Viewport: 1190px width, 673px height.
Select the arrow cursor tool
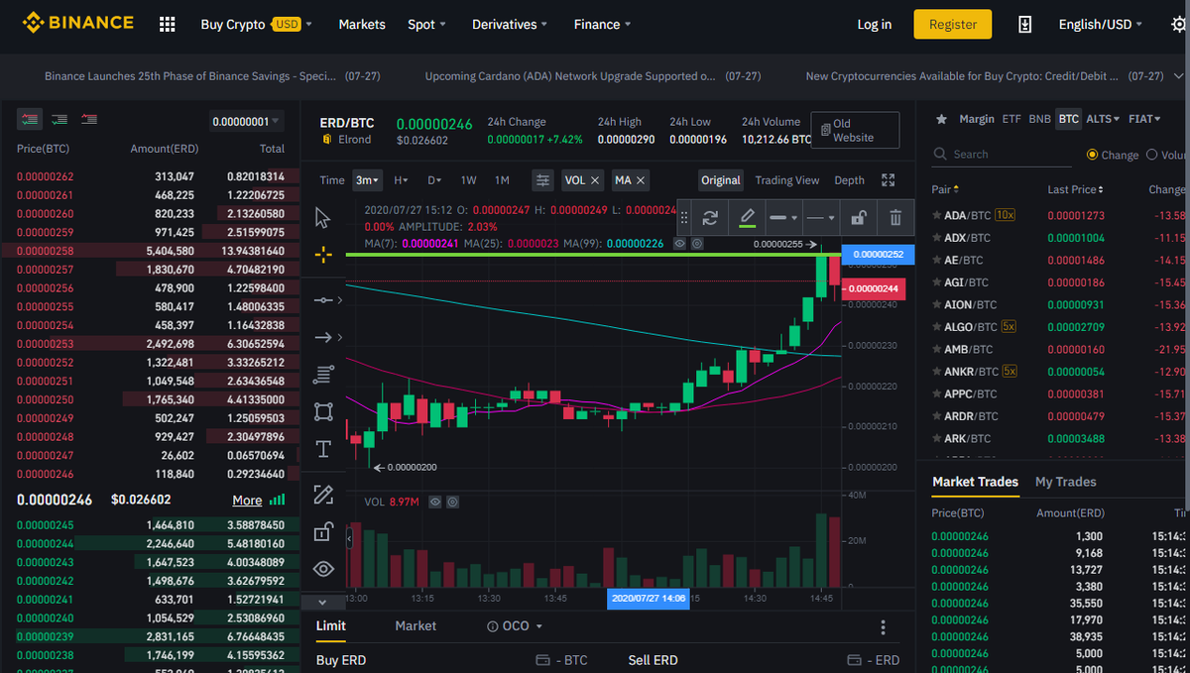(x=322, y=218)
